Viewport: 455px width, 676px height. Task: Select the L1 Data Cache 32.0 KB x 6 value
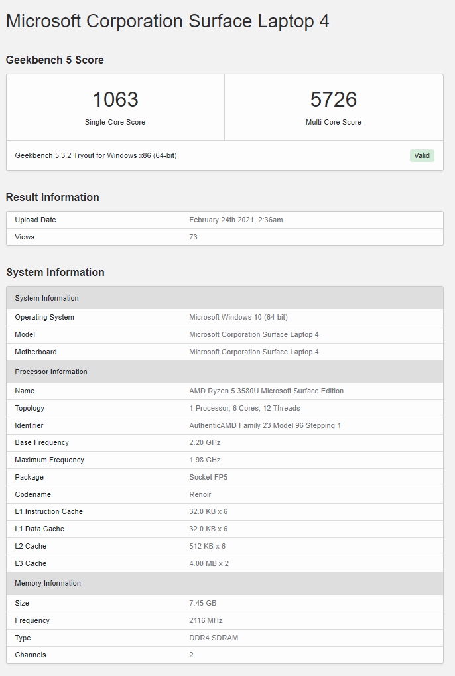click(x=208, y=529)
